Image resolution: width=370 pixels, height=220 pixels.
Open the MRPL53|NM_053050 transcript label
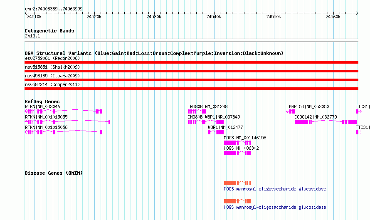[x=309, y=106]
